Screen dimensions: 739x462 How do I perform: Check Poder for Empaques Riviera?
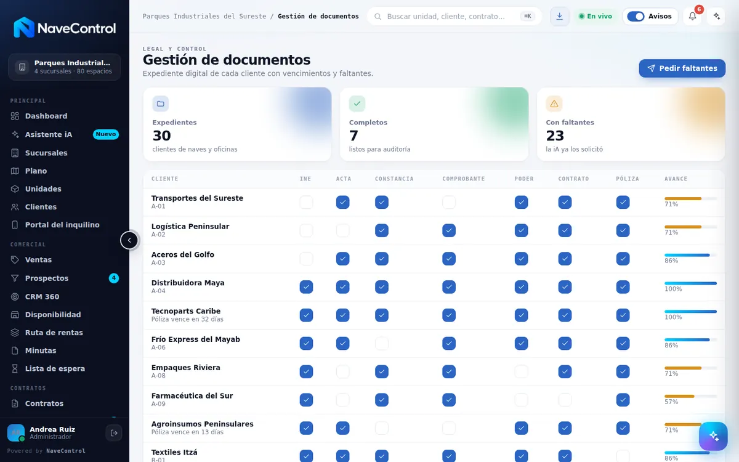pyautogui.click(x=522, y=371)
